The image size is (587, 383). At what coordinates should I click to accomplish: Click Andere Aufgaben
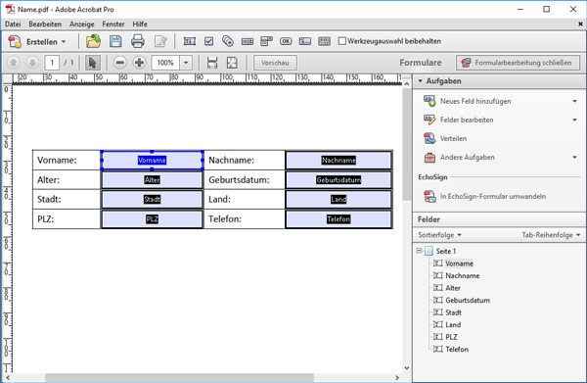(x=467, y=158)
